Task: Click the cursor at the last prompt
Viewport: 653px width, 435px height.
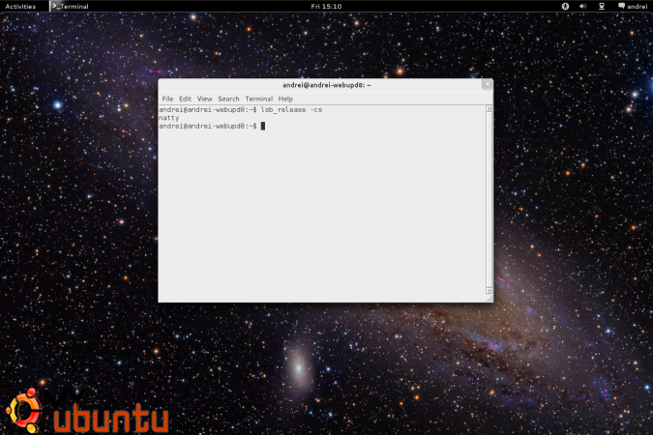Action: click(x=263, y=126)
